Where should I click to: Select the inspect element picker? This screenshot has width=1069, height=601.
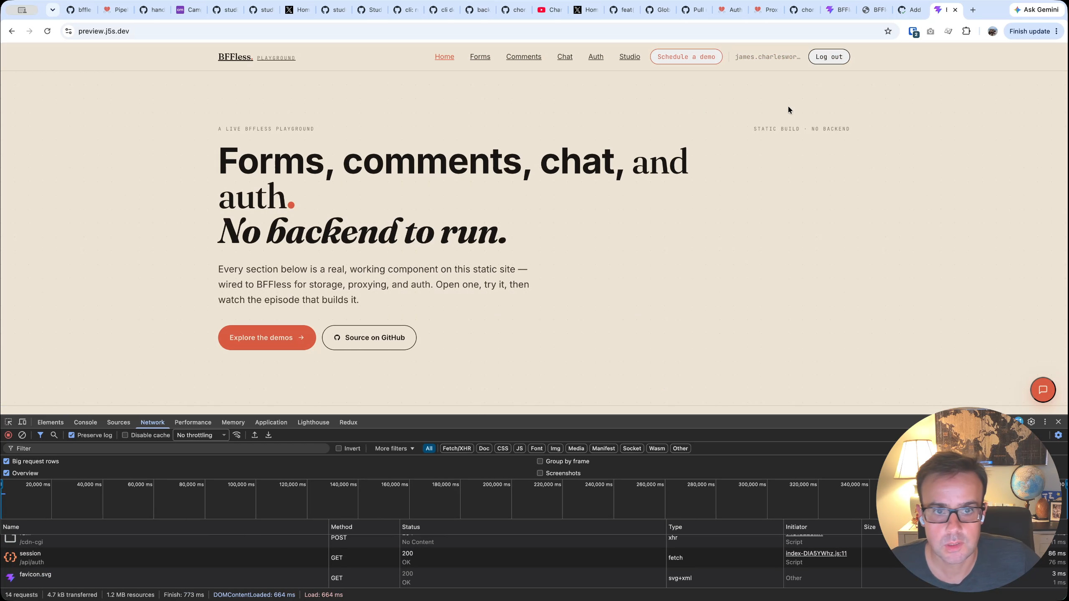tap(8, 422)
